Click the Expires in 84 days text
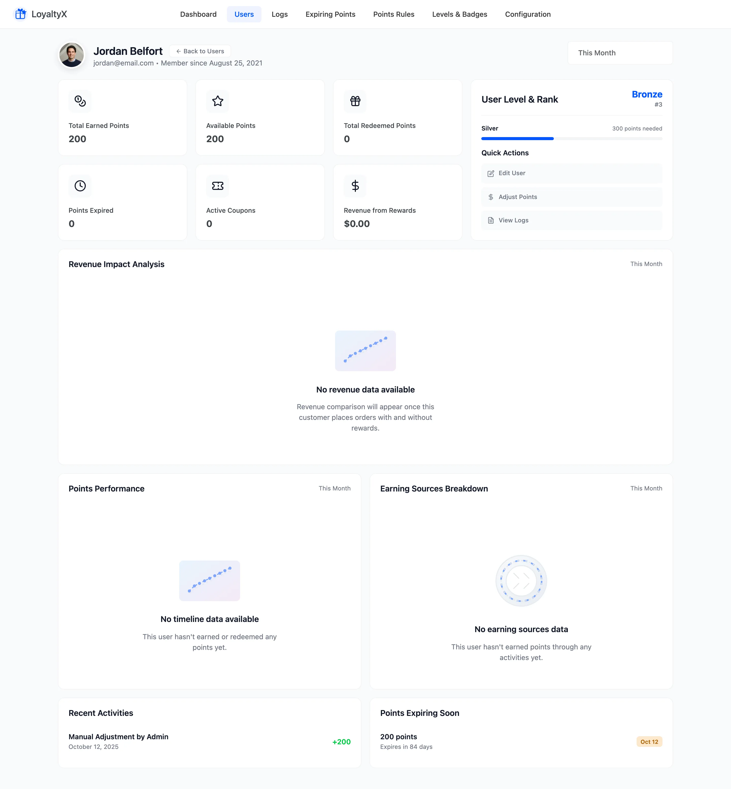Viewport: 731px width, 789px height. pyautogui.click(x=406, y=747)
